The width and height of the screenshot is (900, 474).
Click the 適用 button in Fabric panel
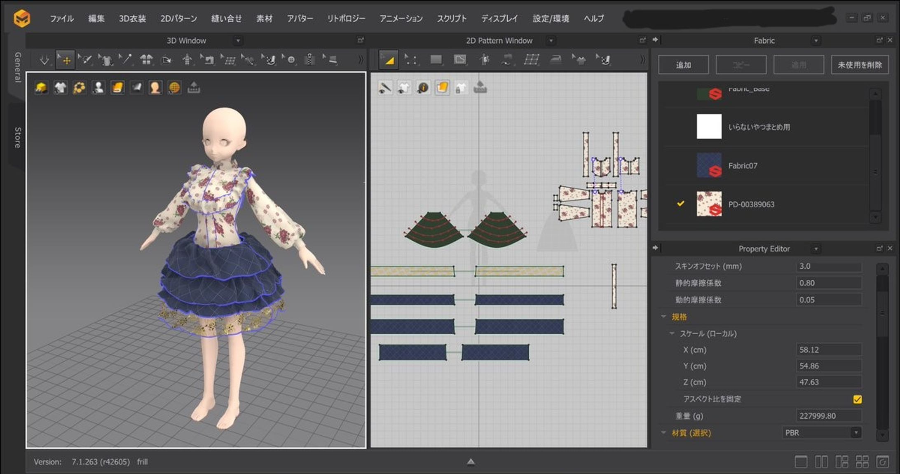(x=799, y=65)
